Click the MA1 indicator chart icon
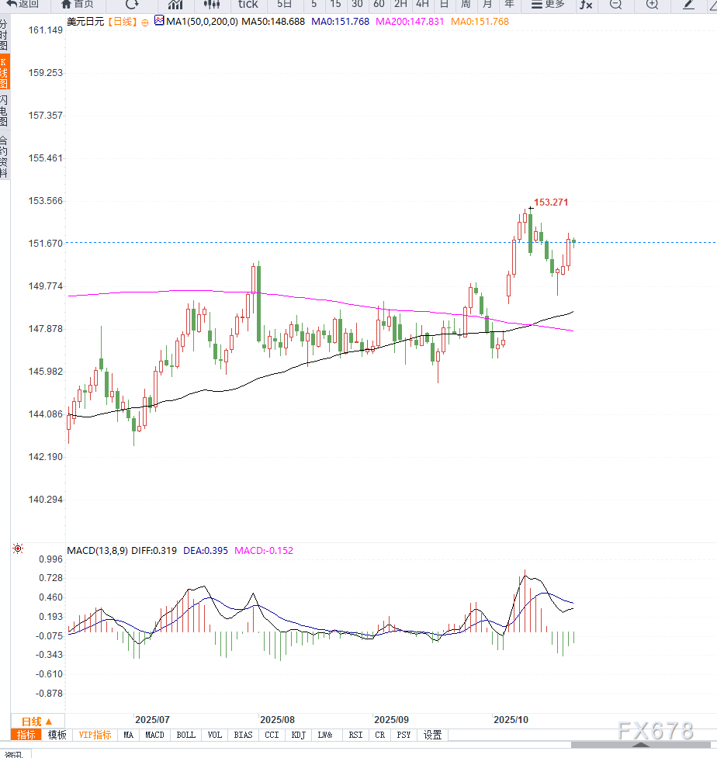Viewport: 717px width, 758px height. pyautogui.click(x=159, y=21)
